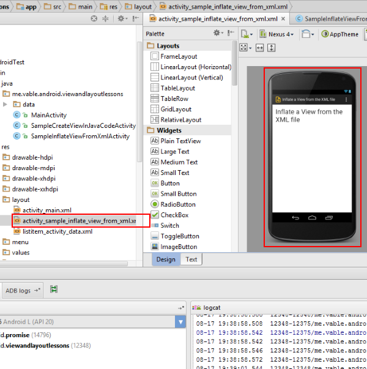
Task: Select RelativeLayout from the palette
Action: [x=176, y=120]
